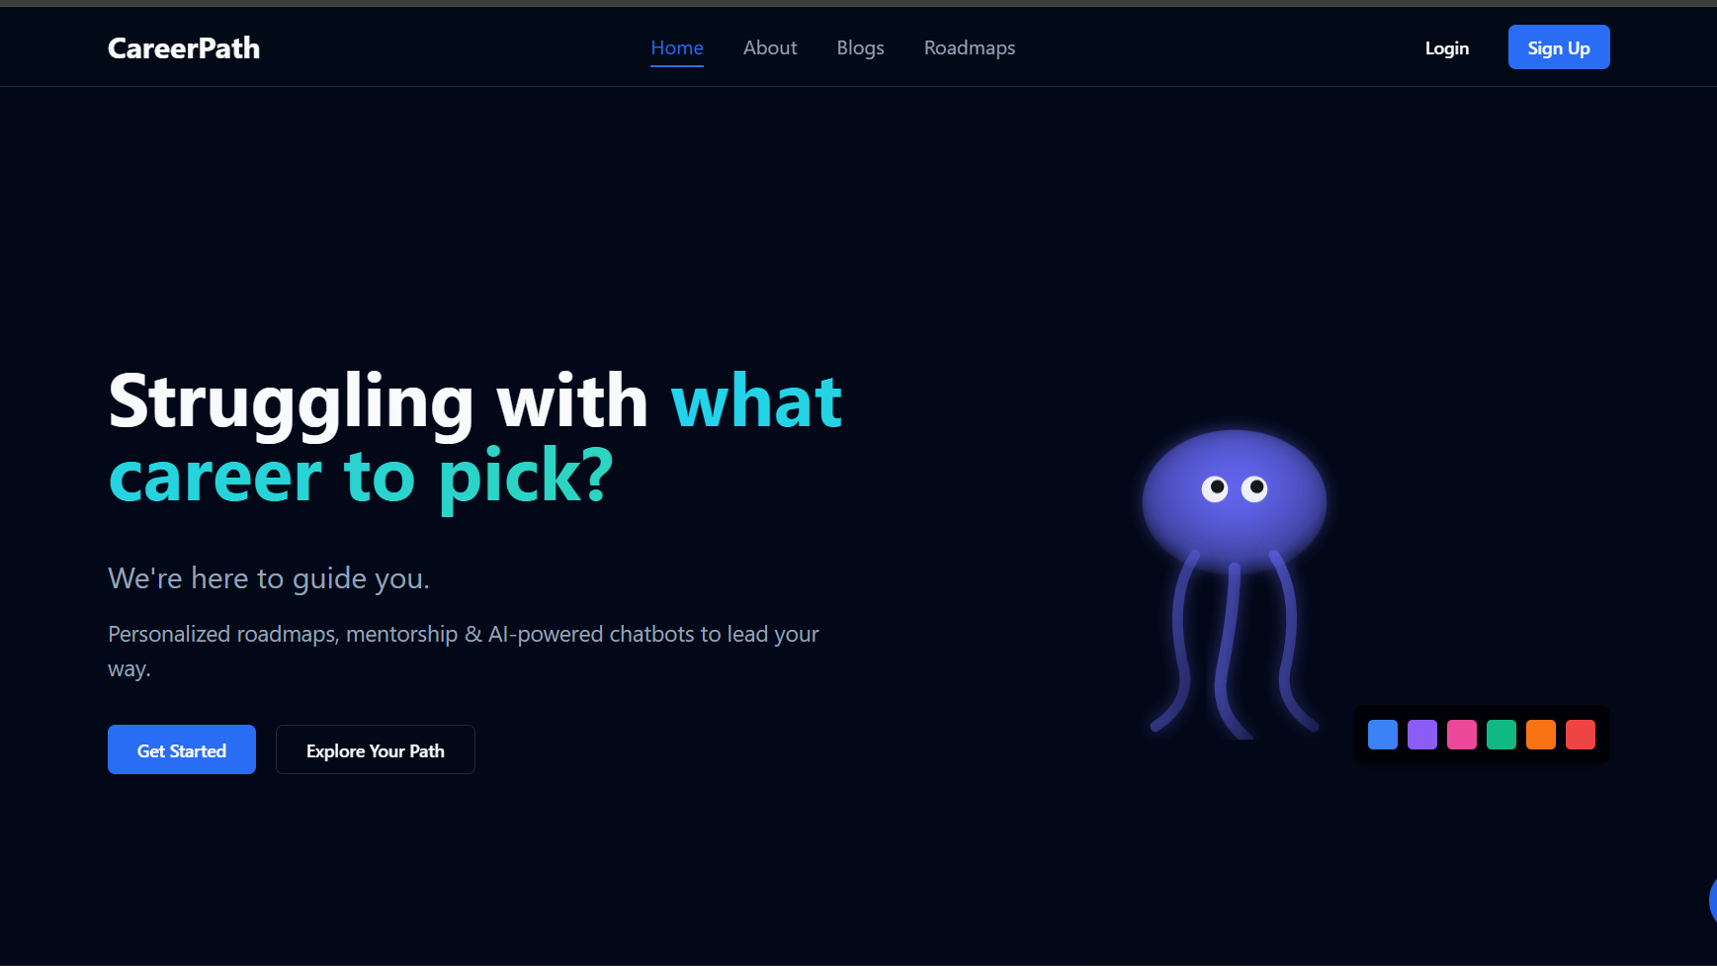
Task: Click the Sign Up button
Action: (x=1559, y=47)
